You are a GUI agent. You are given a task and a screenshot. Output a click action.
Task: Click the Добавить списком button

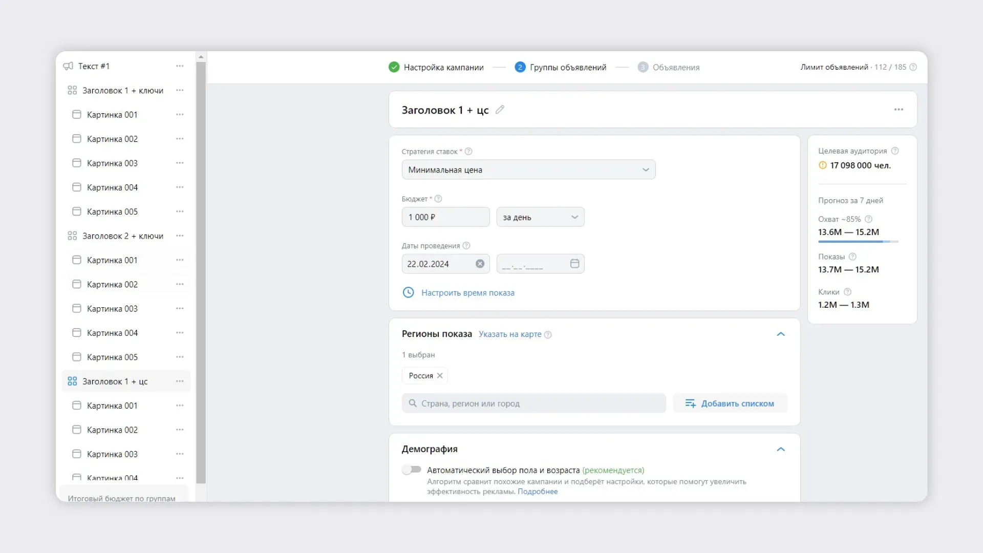tap(730, 403)
